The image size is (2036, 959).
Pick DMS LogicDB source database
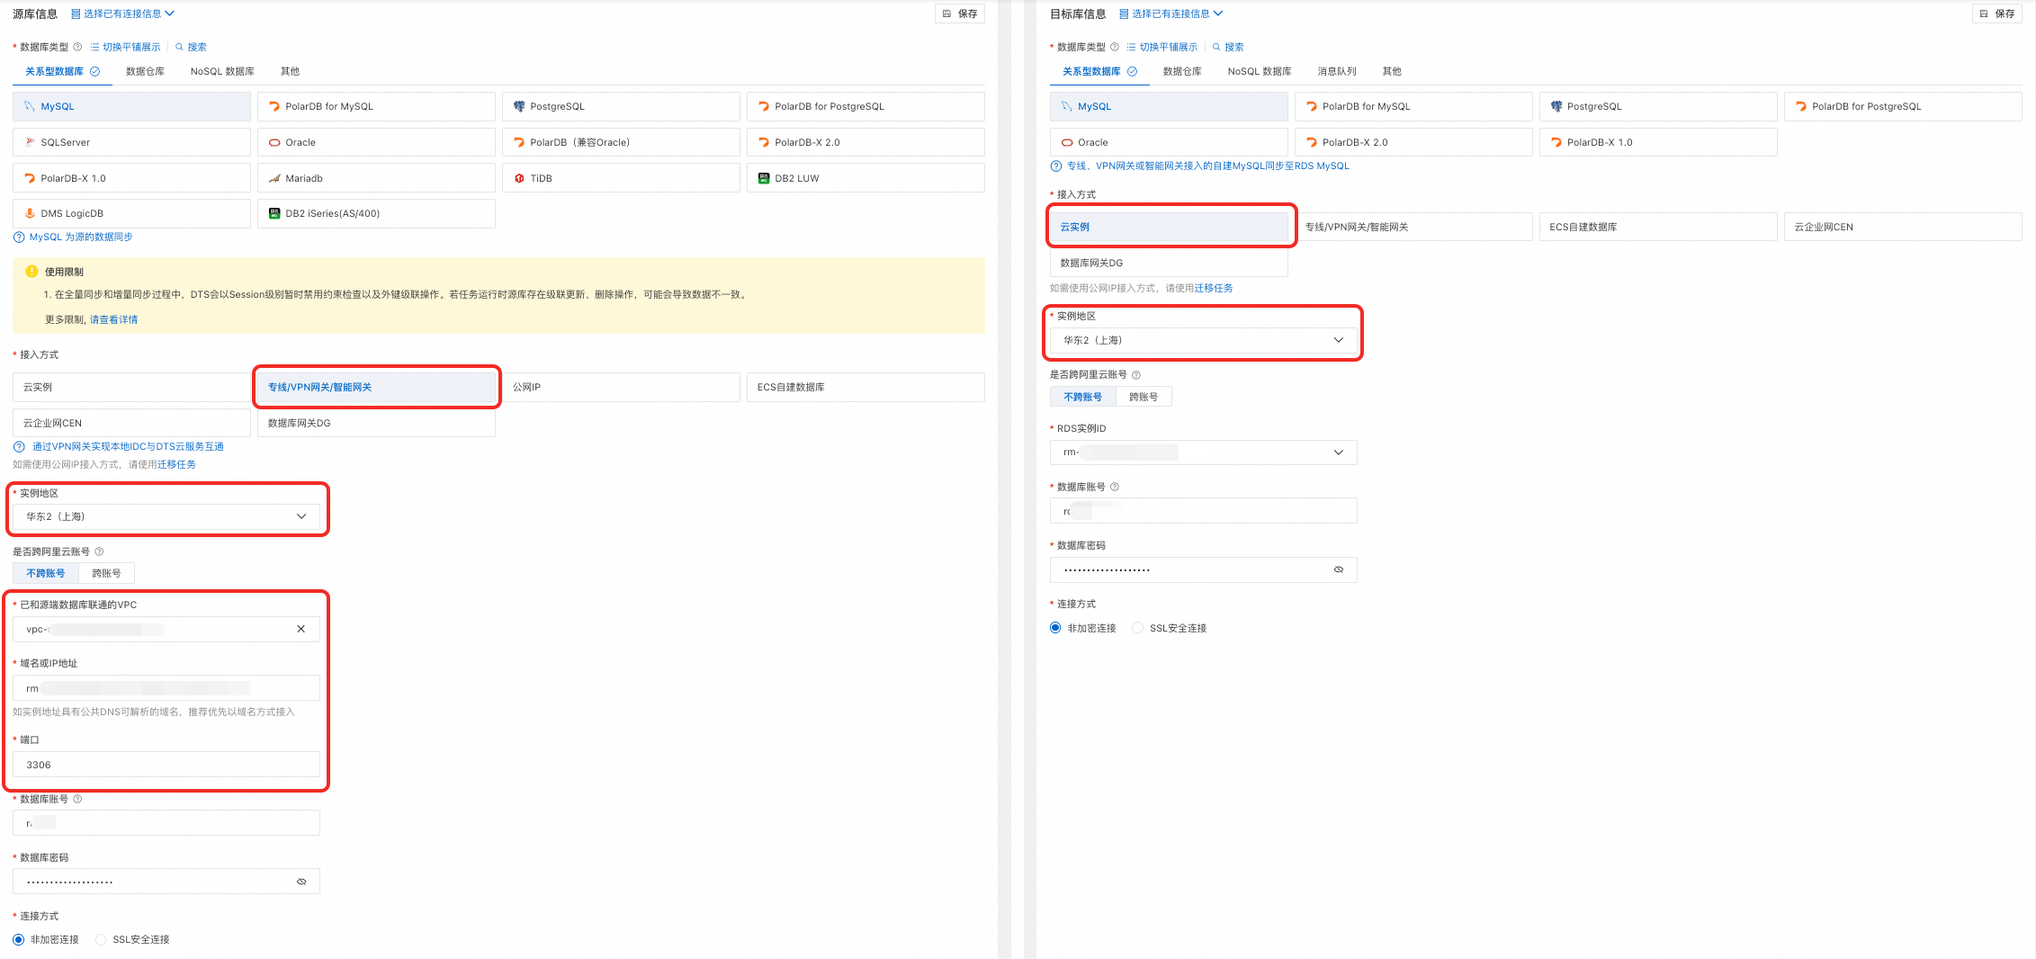[x=131, y=213]
